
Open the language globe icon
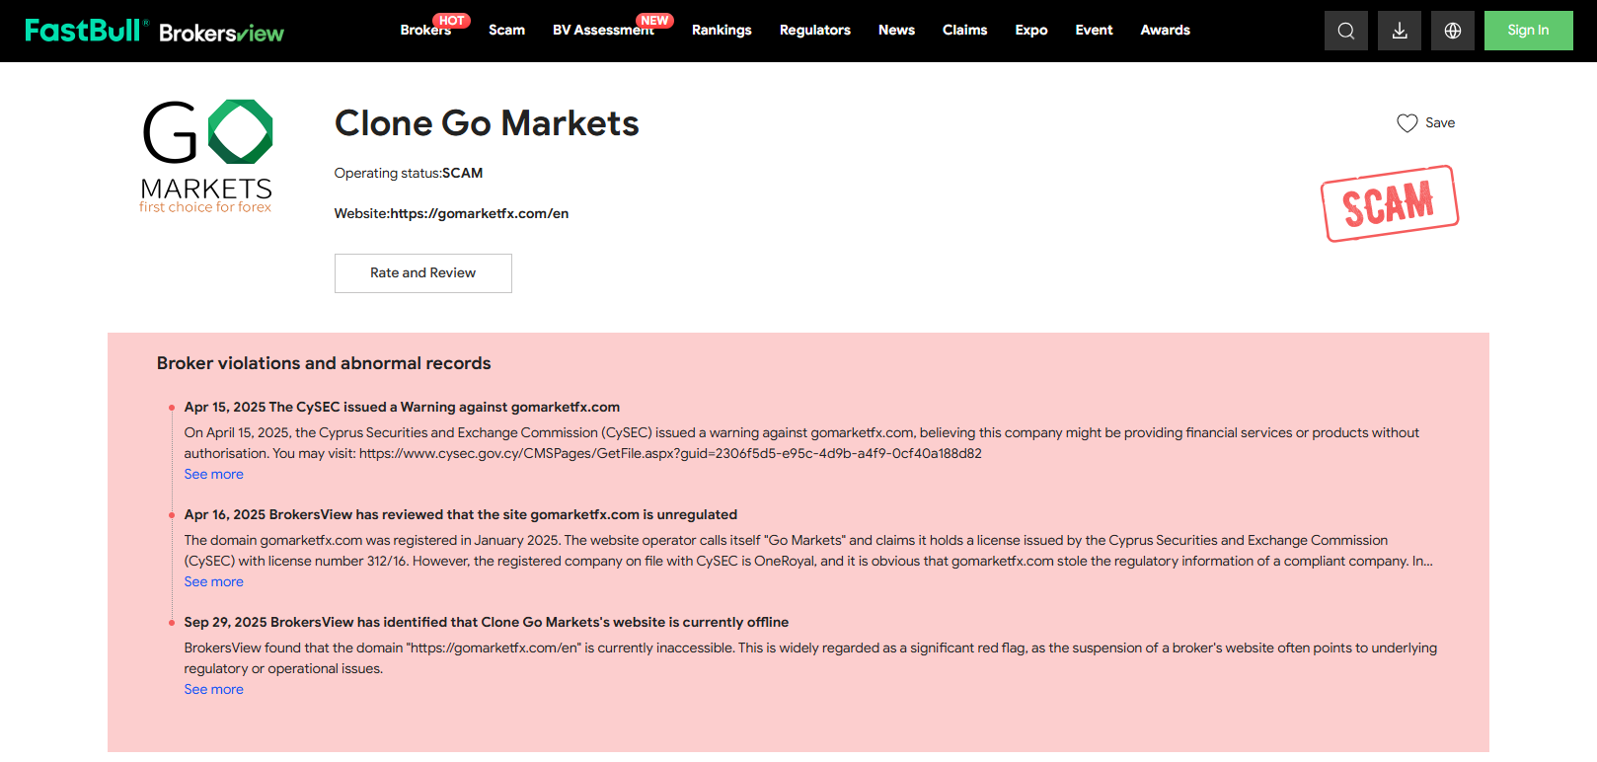point(1453,31)
